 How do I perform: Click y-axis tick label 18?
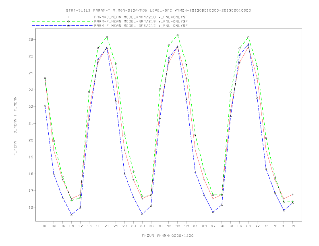pos(31,174)
